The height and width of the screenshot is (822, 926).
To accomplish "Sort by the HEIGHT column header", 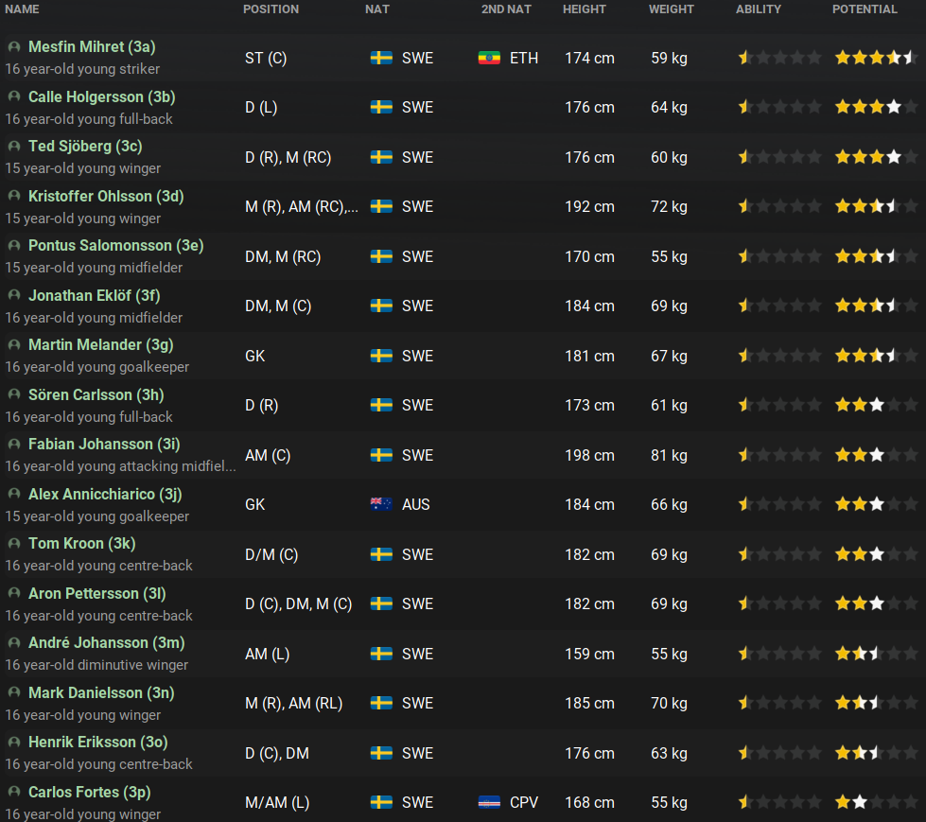I will coord(584,9).
